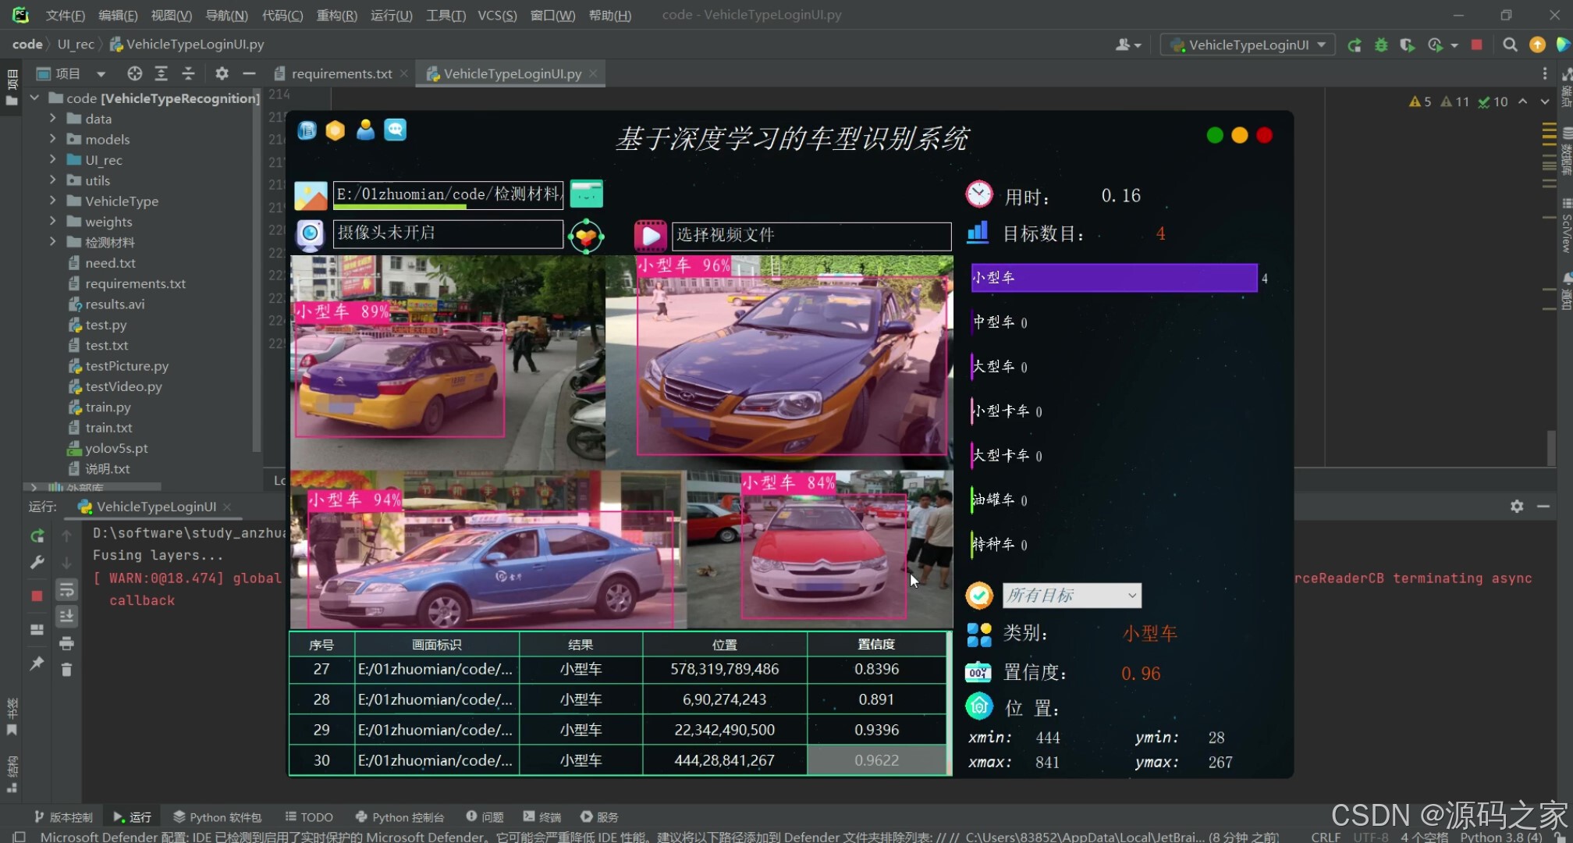Switch to the requirements.txt editor tab

coord(341,73)
